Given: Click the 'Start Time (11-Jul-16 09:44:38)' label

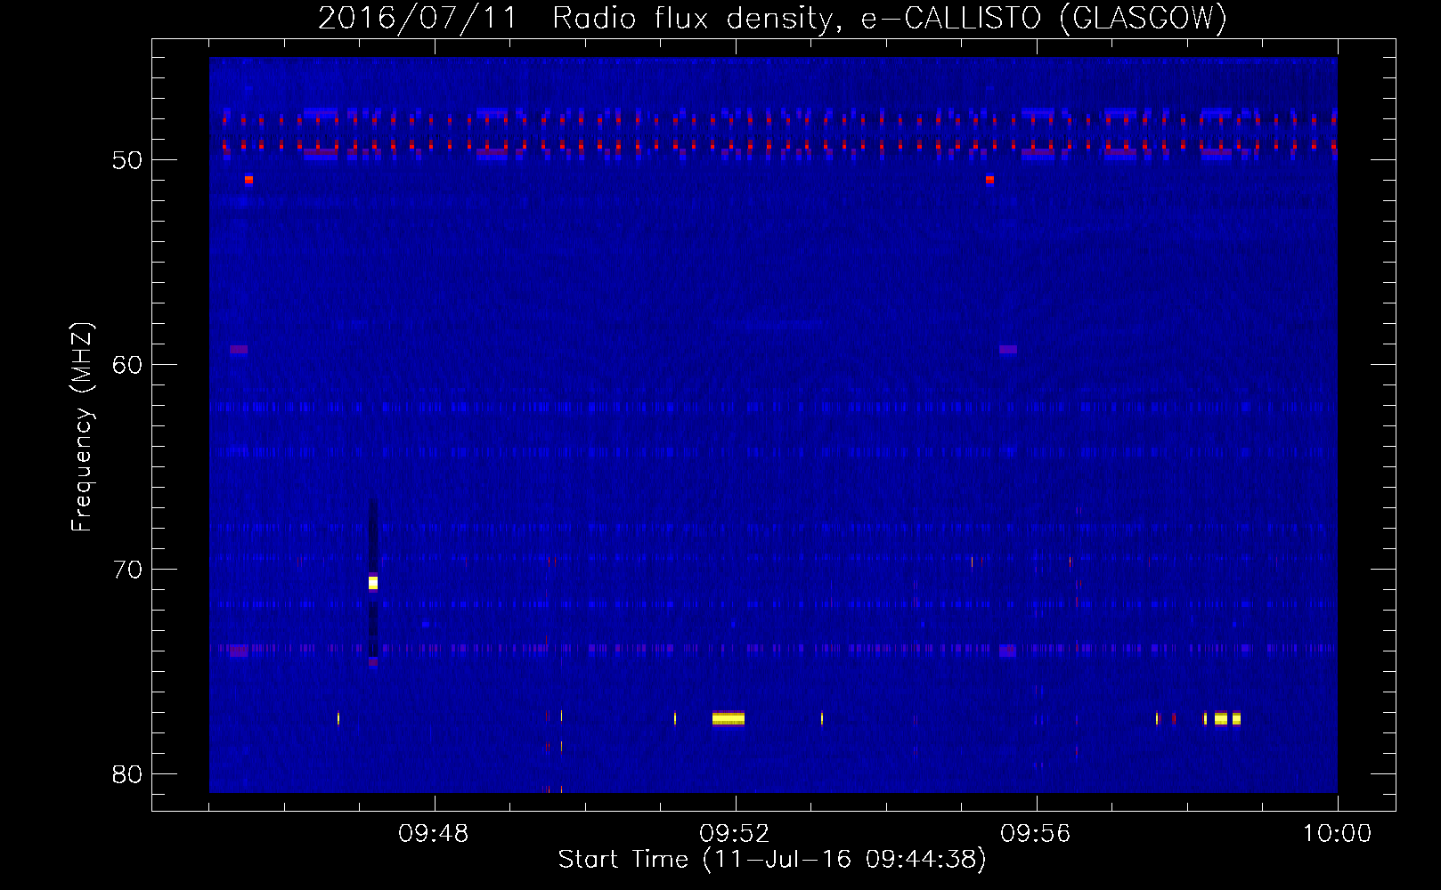Looking at the screenshot, I should click(772, 860).
